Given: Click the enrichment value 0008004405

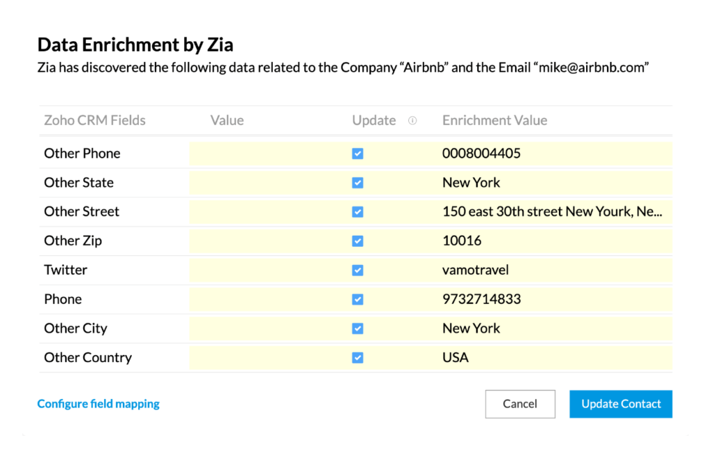Looking at the screenshot, I should point(481,154).
